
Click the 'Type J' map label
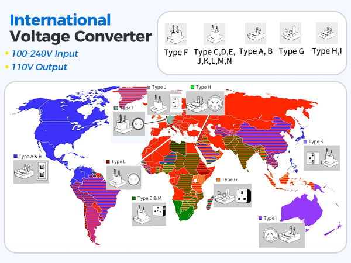click(159, 87)
